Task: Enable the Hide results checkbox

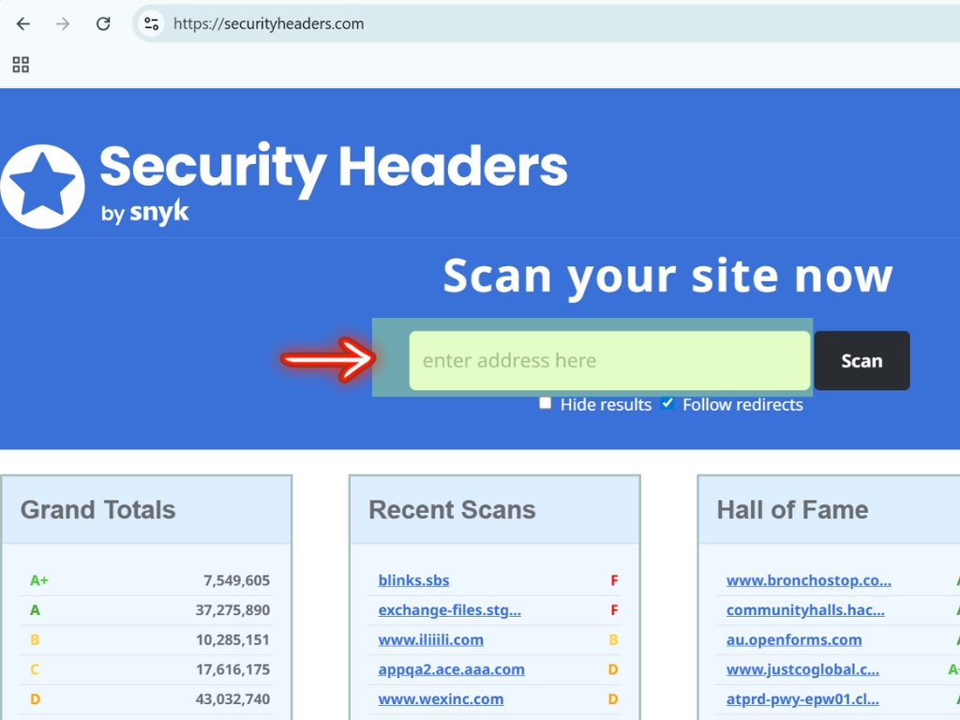Action: (x=546, y=403)
